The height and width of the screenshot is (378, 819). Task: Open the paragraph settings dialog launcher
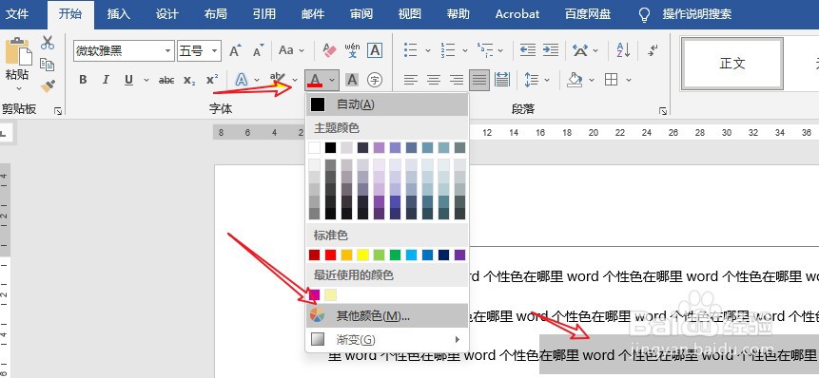[662, 110]
